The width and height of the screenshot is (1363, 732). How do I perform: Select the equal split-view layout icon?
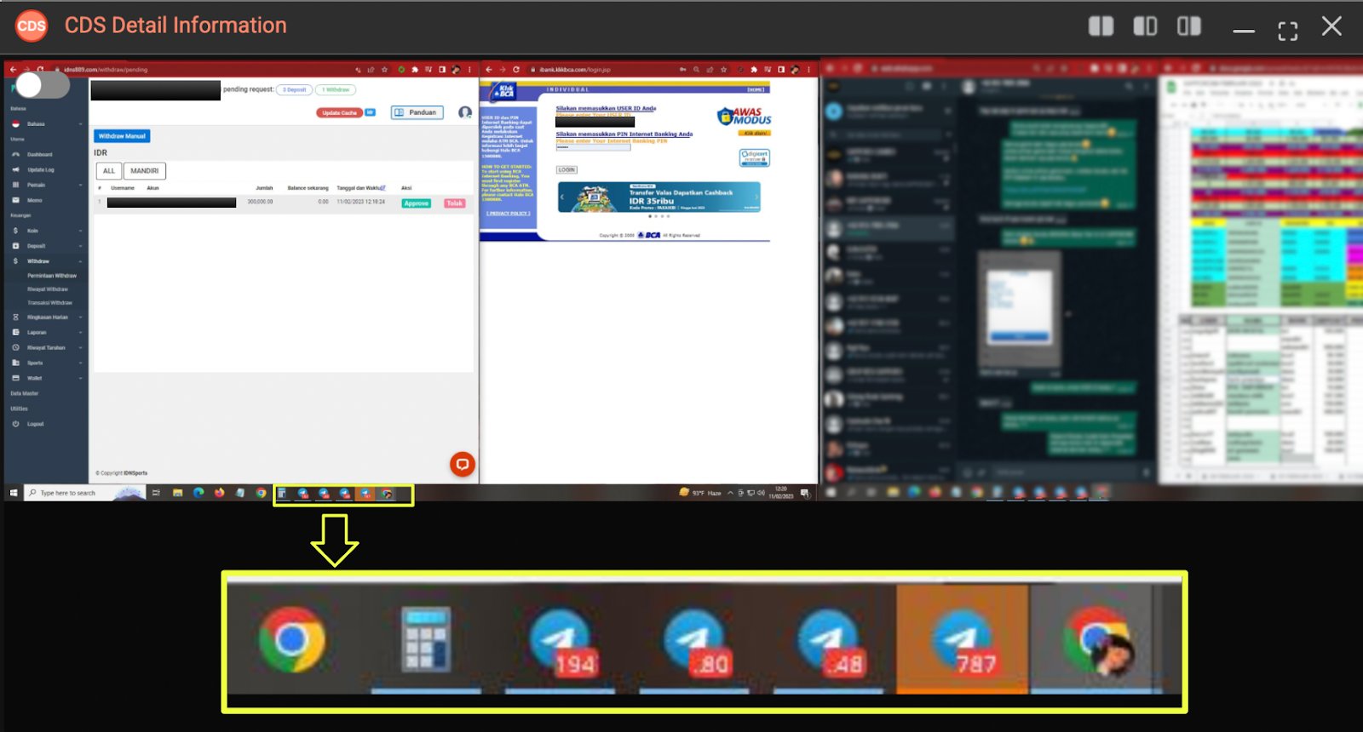(1101, 26)
